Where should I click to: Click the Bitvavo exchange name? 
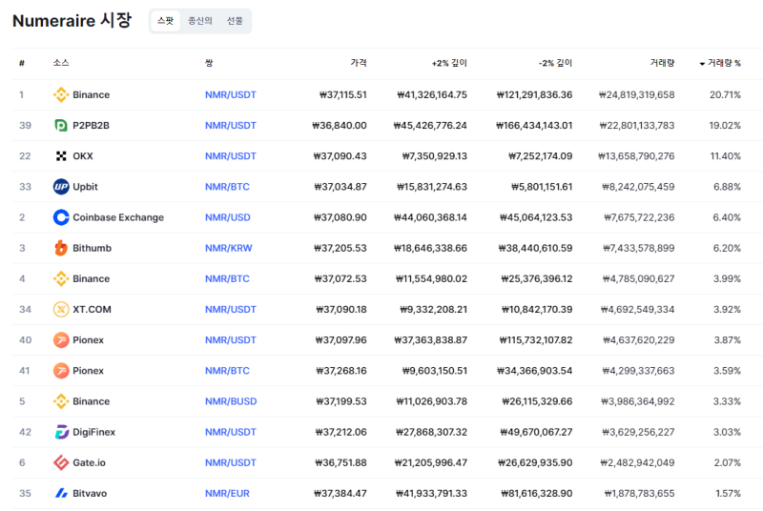tap(90, 493)
